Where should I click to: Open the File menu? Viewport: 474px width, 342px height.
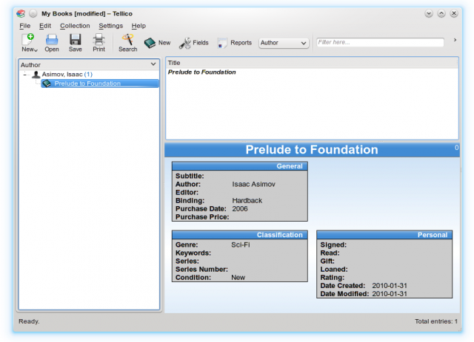25,26
